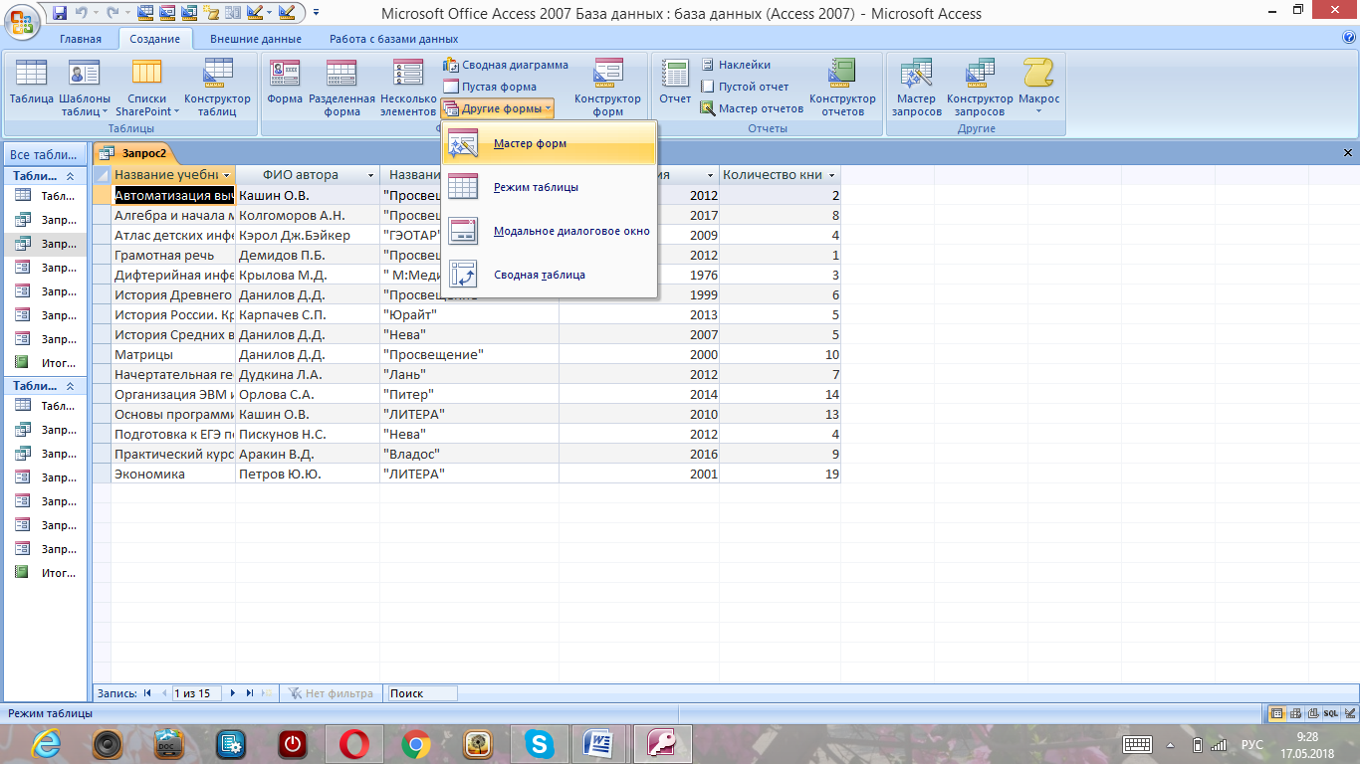The width and height of the screenshot is (1360, 764).
Task: Go to last record button
Action: [249, 693]
